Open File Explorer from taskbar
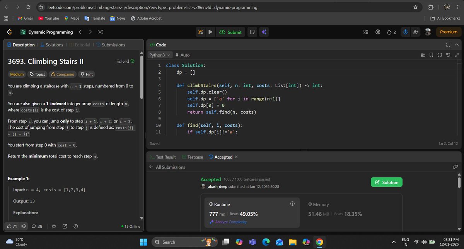 (x=292, y=242)
